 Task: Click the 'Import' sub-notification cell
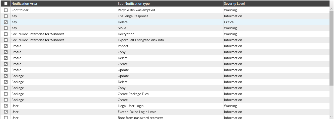pyautogui.click(x=170, y=46)
